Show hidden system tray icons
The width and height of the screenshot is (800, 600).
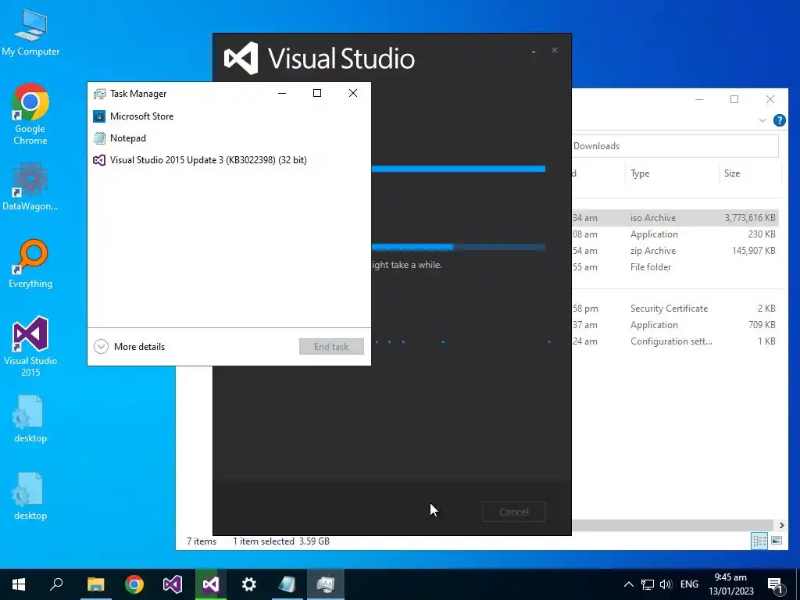pos(629,584)
